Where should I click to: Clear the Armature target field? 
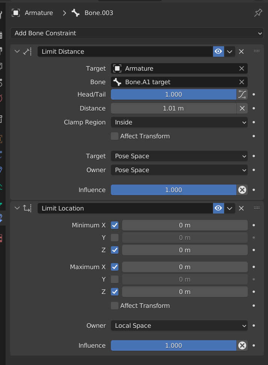[x=242, y=68]
